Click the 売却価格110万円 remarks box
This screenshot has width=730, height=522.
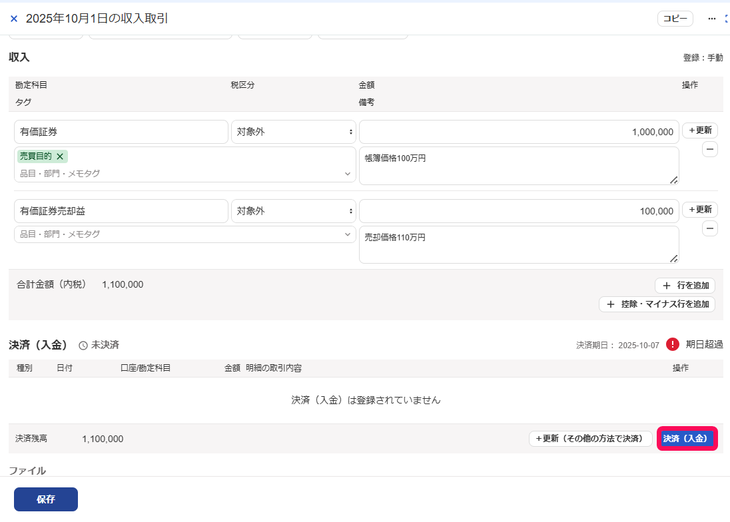(x=519, y=245)
